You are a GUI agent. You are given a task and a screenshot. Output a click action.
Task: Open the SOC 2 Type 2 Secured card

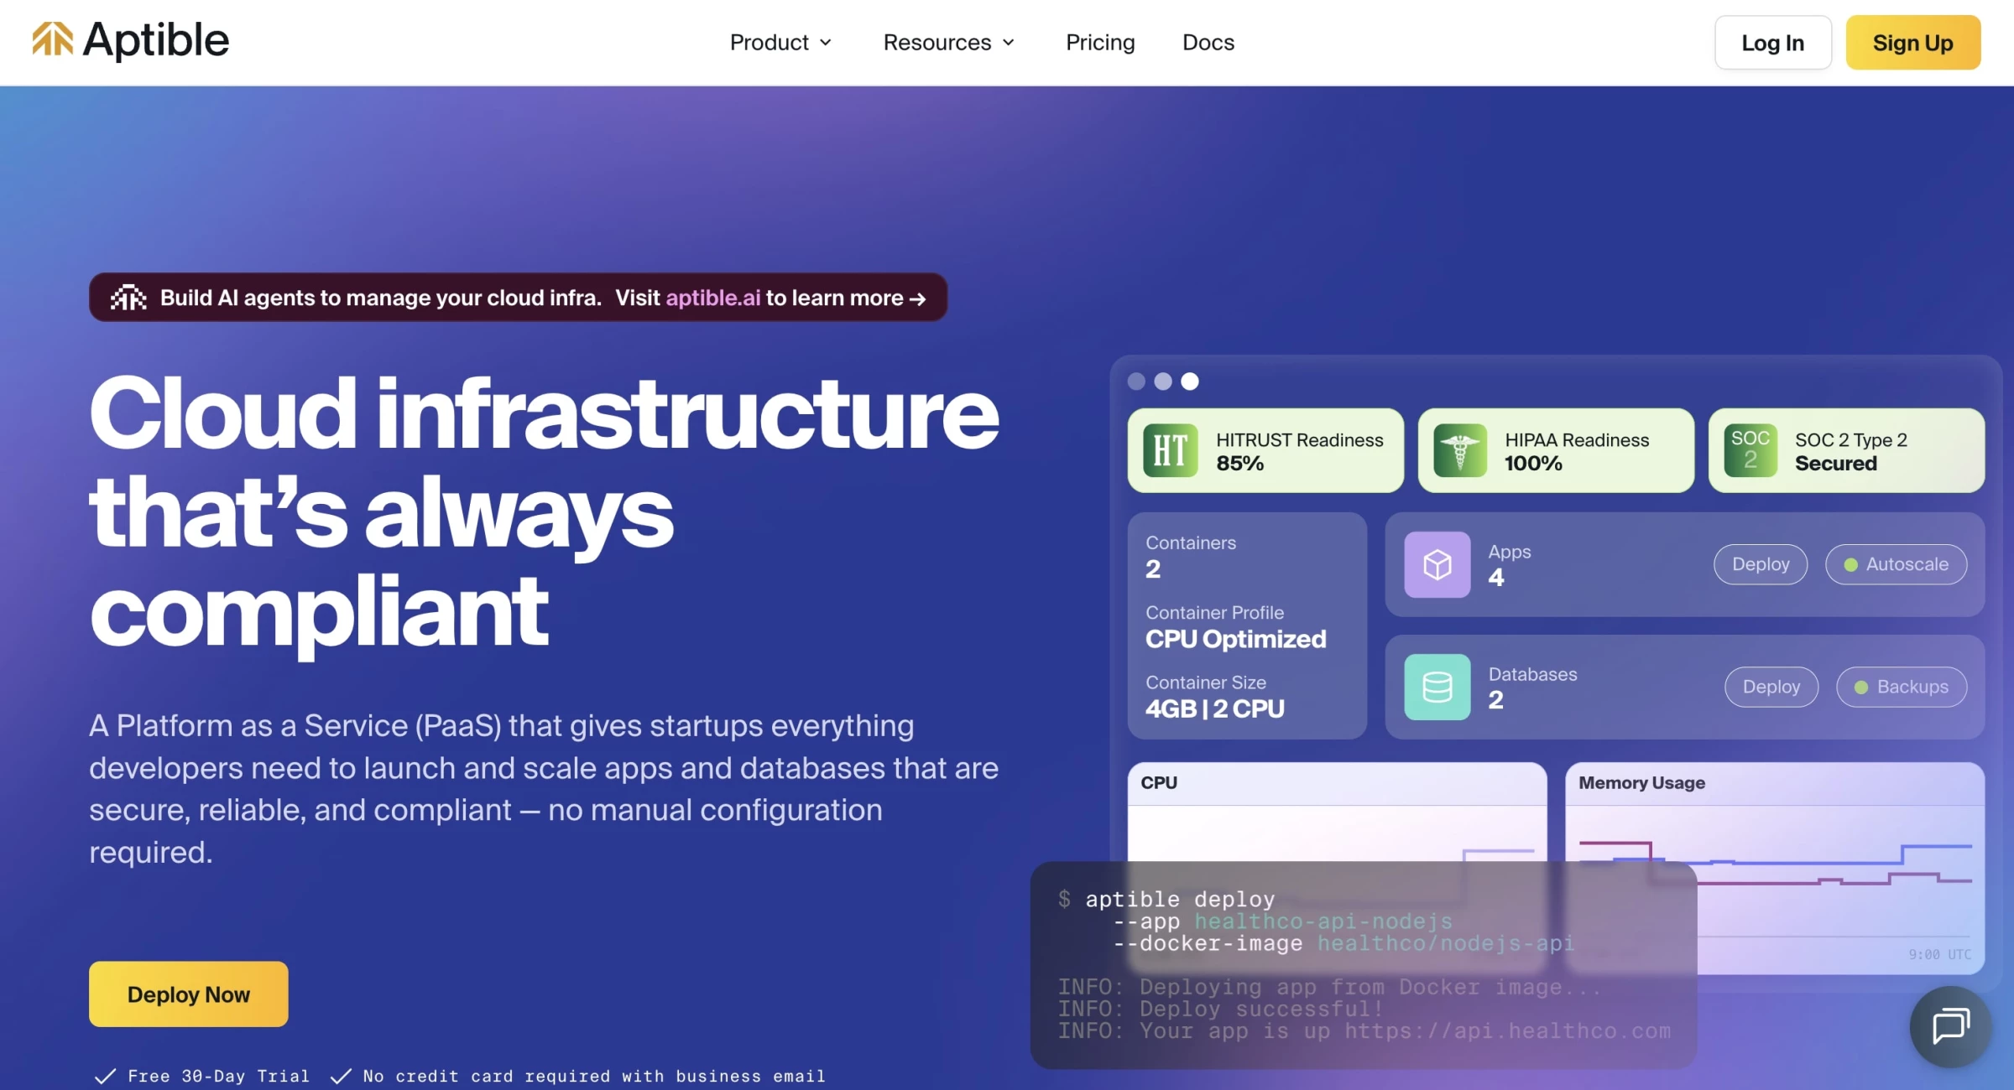(x=1846, y=450)
